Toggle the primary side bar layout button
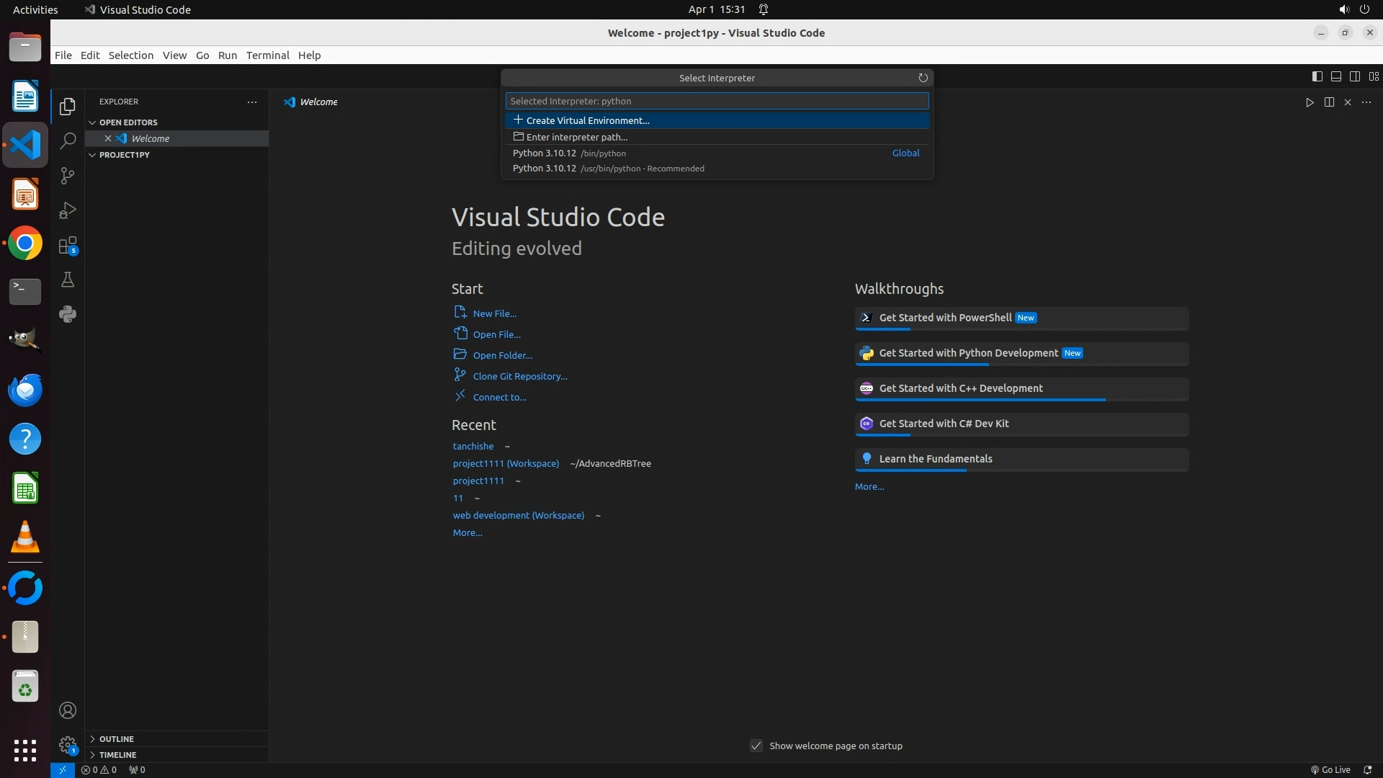Viewport: 1383px width, 778px height. 1317,76
